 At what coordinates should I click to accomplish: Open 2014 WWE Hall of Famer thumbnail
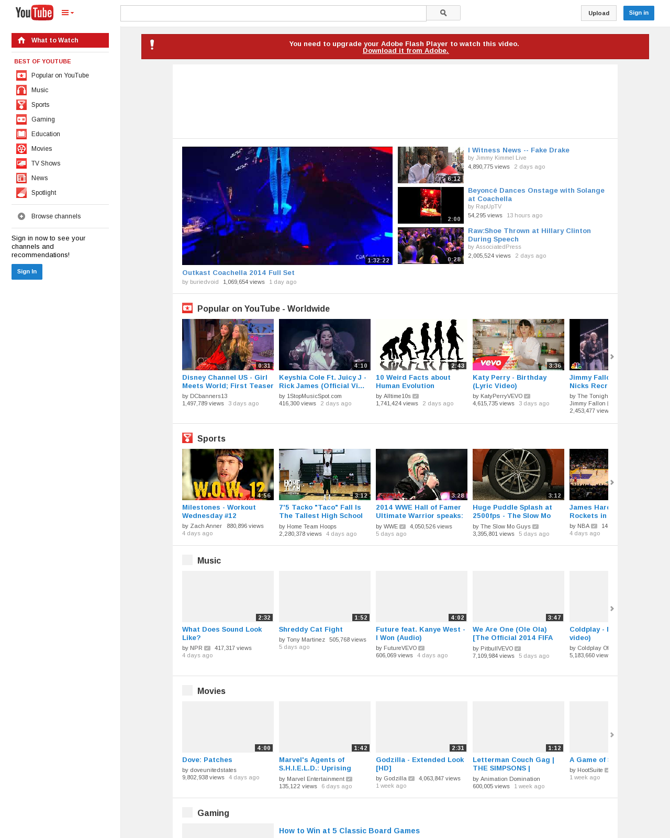421,475
